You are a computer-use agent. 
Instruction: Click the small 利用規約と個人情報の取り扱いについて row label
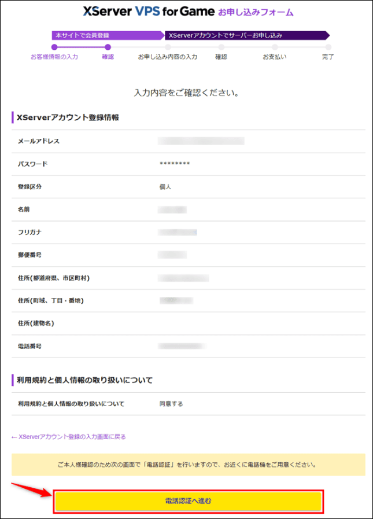pyautogui.click(x=71, y=404)
